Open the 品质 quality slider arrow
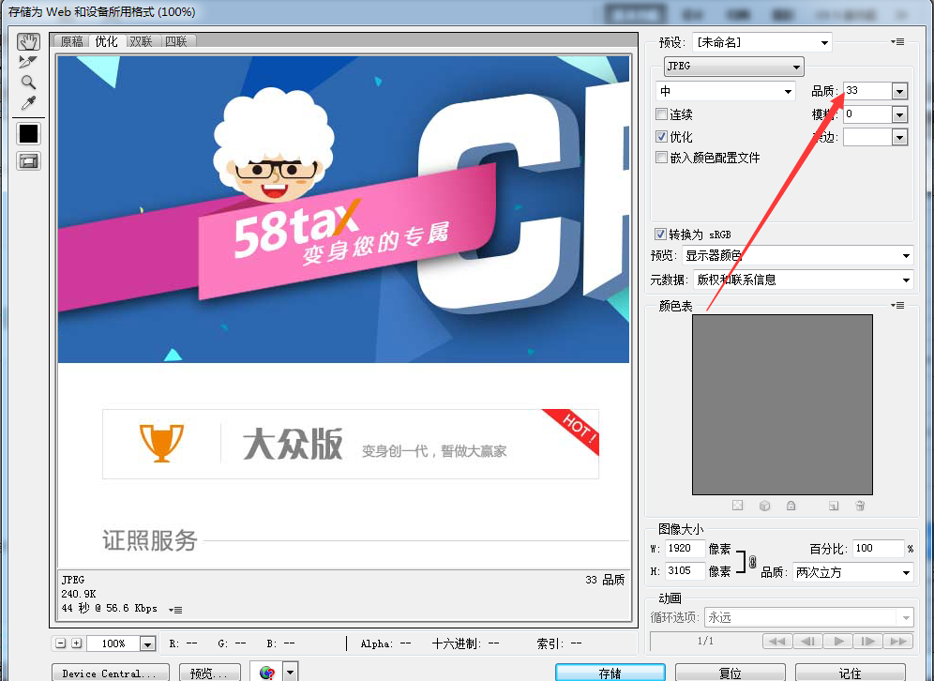Viewport: 934px width, 681px height. (899, 91)
